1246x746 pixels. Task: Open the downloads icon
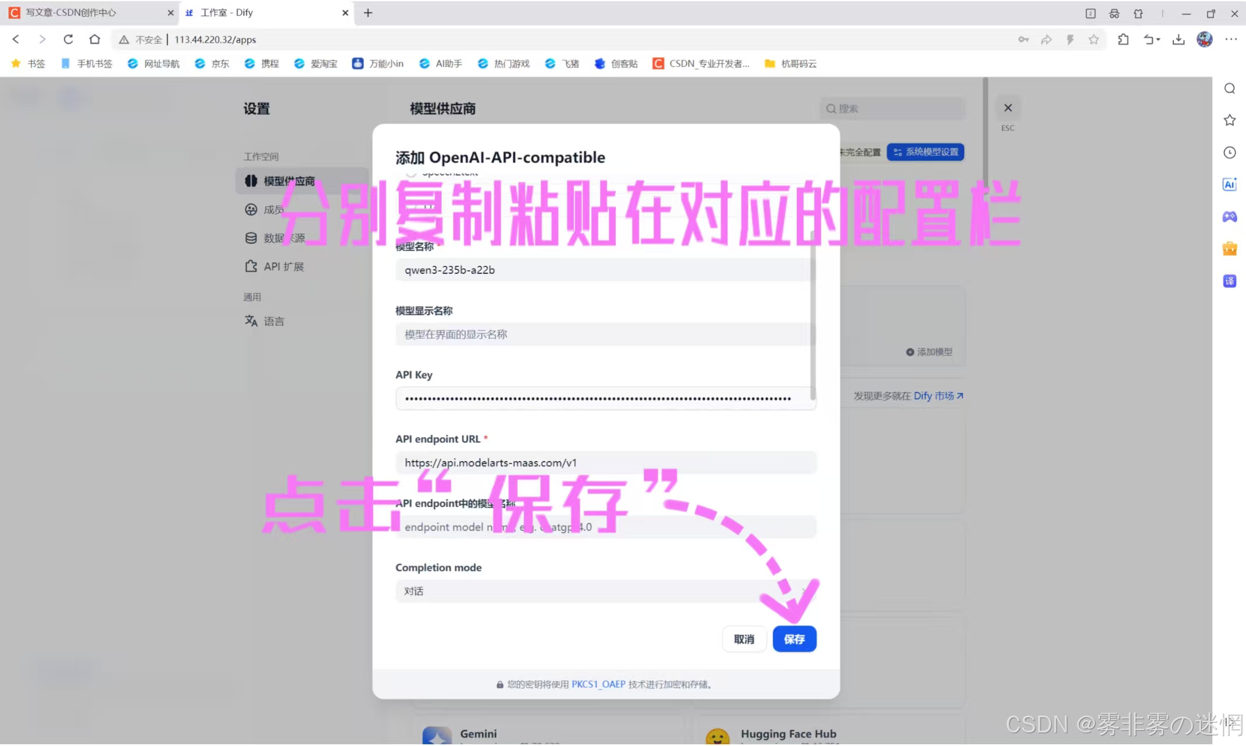pyautogui.click(x=1178, y=40)
